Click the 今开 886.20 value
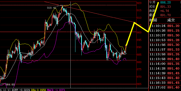This screenshot has height=91, width=181. point(166,2)
